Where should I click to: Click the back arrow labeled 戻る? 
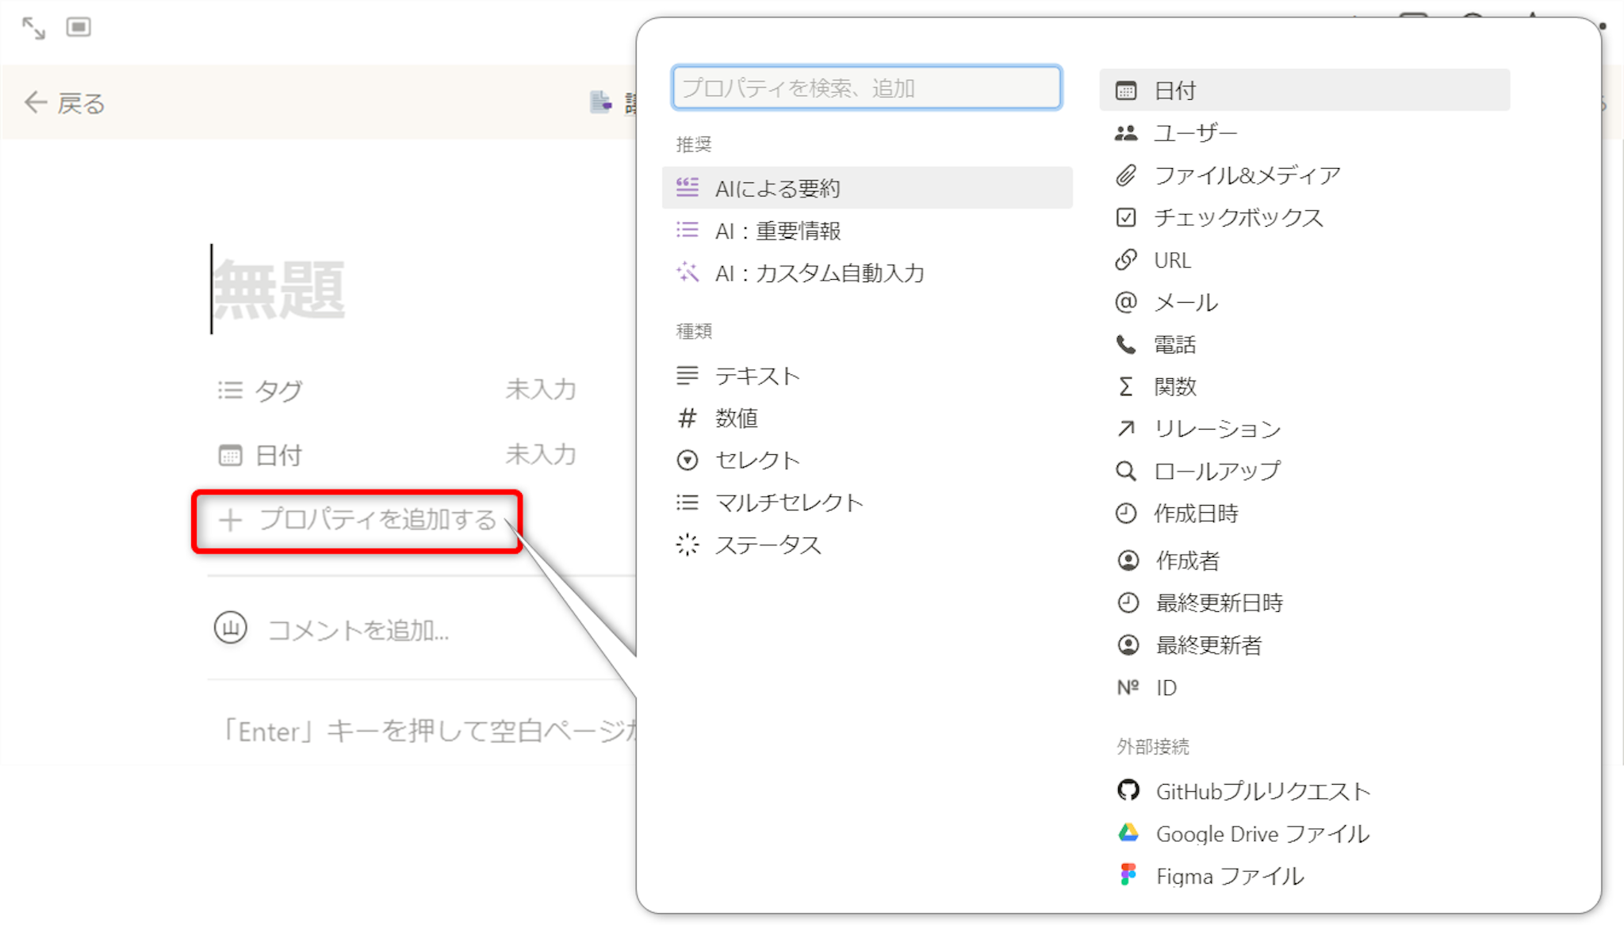tap(65, 103)
